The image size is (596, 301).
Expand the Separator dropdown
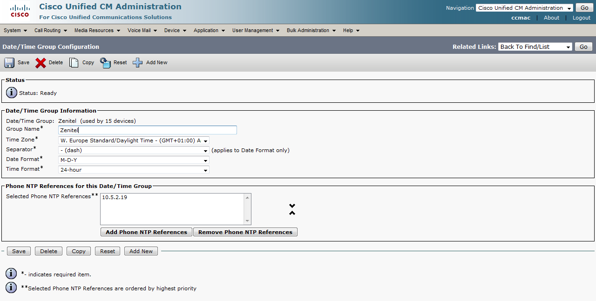click(134, 150)
